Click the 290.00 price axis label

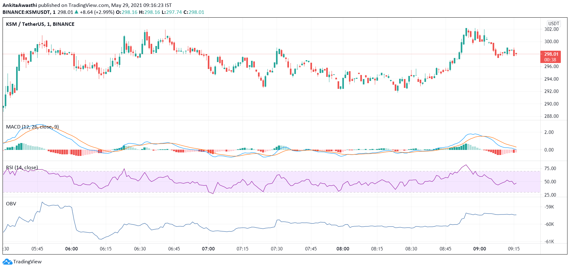pyautogui.click(x=551, y=104)
